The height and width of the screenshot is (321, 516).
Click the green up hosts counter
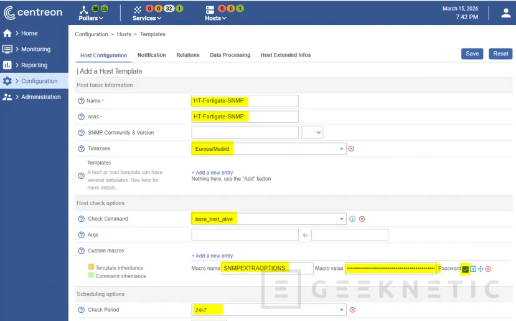tap(240, 9)
